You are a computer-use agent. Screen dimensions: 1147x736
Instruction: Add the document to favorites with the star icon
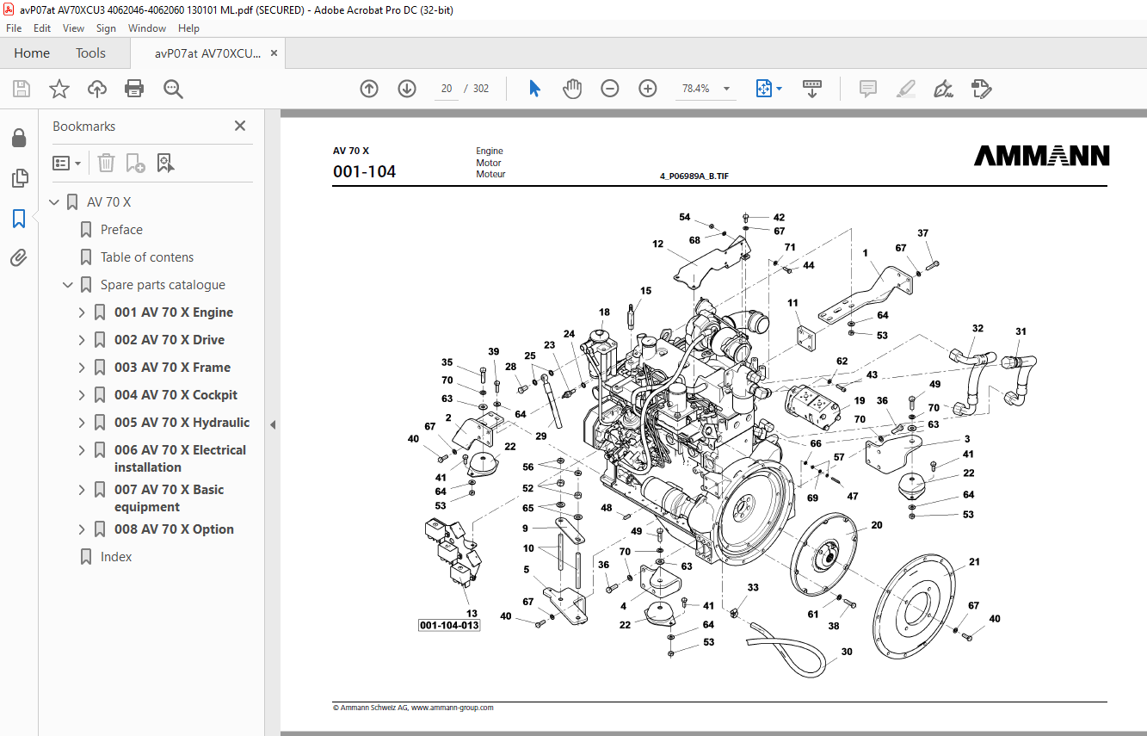coord(59,89)
